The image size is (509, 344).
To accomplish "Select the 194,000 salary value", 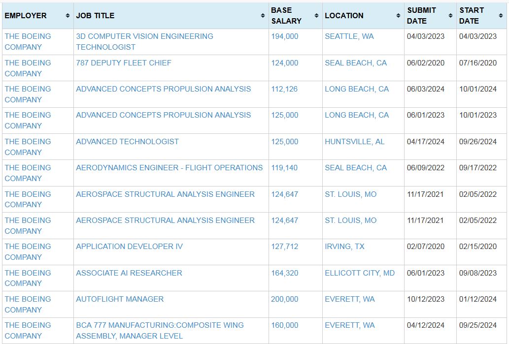I will [284, 36].
